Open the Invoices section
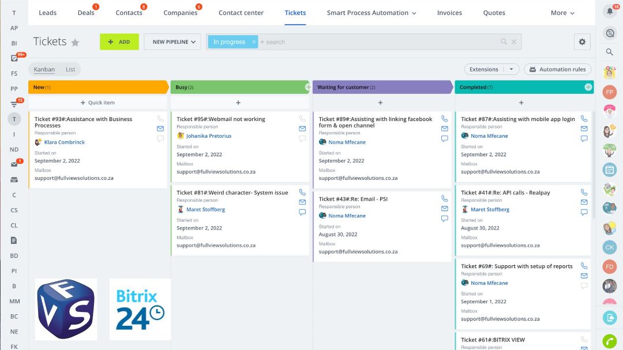This screenshot has width=623, height=350. (449, 12)
